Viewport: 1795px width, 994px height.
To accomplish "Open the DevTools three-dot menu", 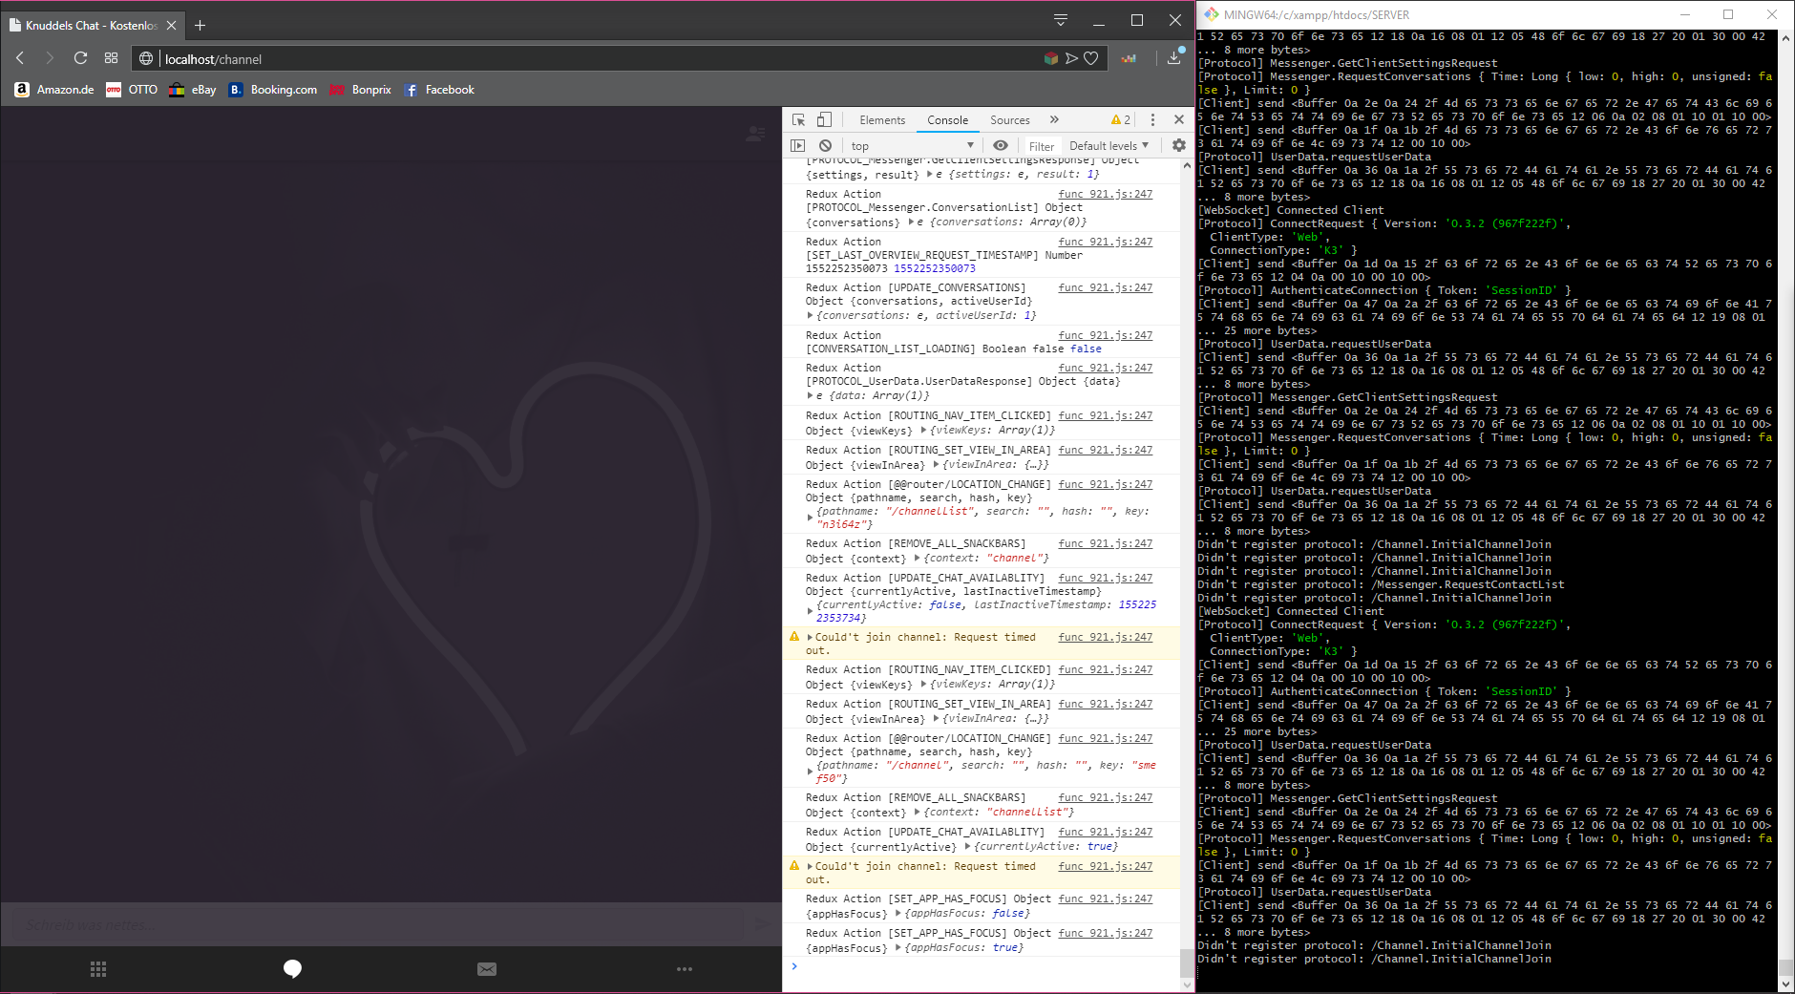I will point(1152,119).
